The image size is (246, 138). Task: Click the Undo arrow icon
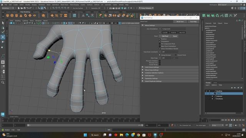point(28,8)
